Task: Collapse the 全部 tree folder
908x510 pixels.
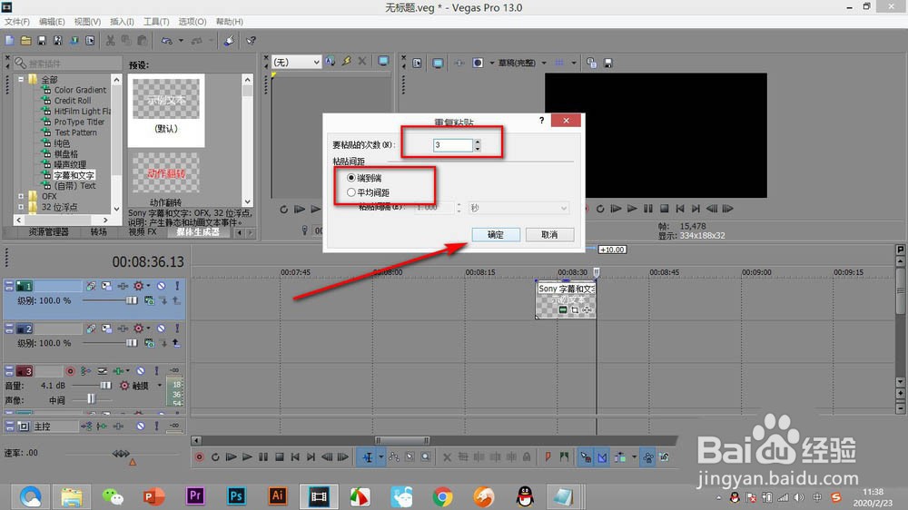Action: click(21, 79)
